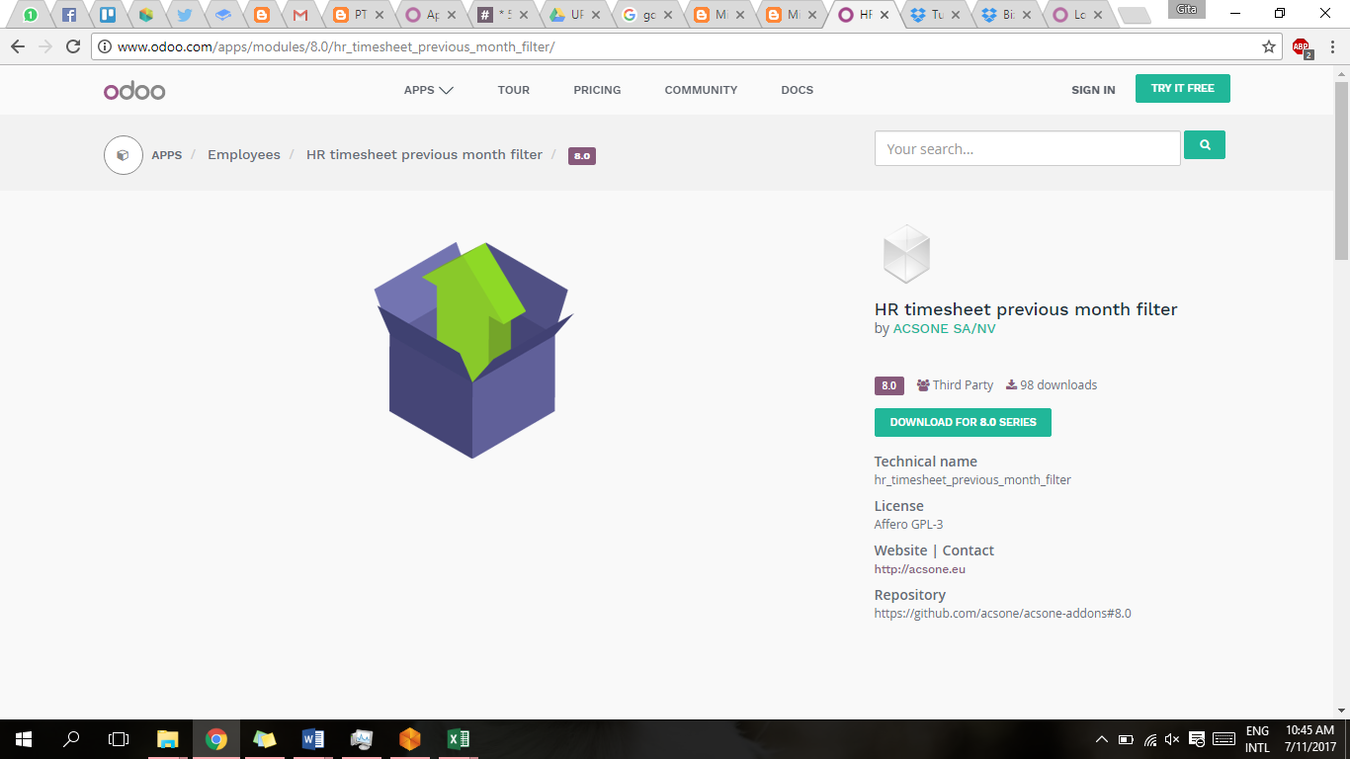Open the APPS dropdown menu
Screen dimensions: 1350x759
click(429, 90)
